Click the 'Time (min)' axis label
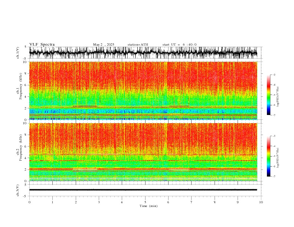 (x=148, y=206)
